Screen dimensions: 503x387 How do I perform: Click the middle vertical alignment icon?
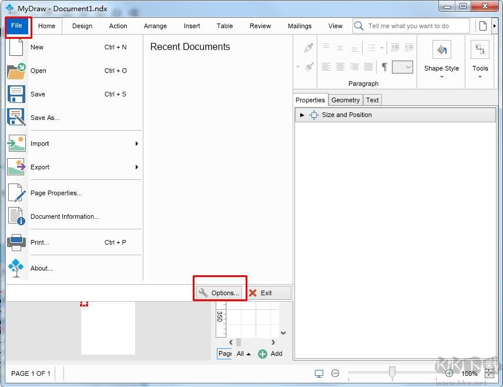click(x=340, y=48)
